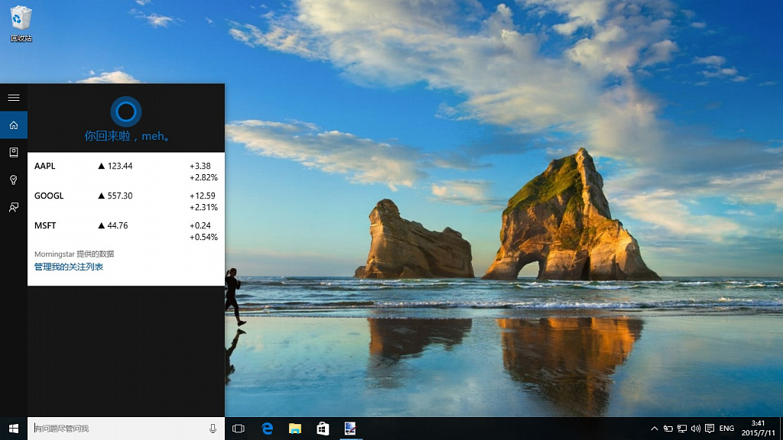Viewport: 783px width, 440px height.
Task: Select the Cortana Home icon
Action: [x=14, y=125]
